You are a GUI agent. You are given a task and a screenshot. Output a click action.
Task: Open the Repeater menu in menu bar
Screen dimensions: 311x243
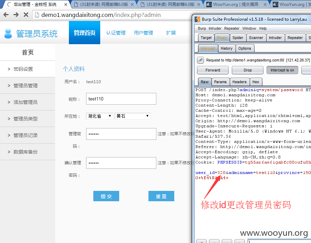pyautogui.click(x=232, y=28)
